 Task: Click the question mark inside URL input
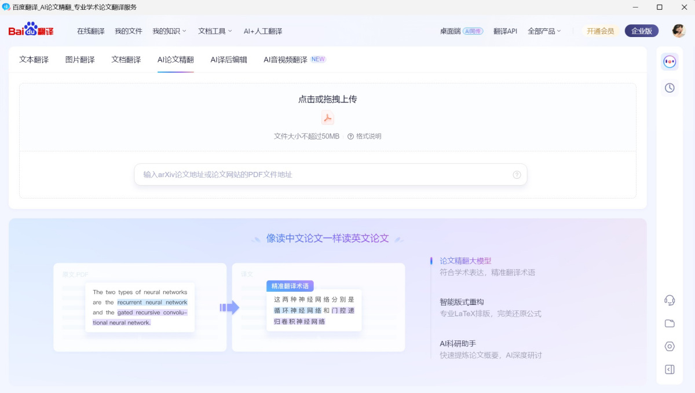tap(517, 174)
